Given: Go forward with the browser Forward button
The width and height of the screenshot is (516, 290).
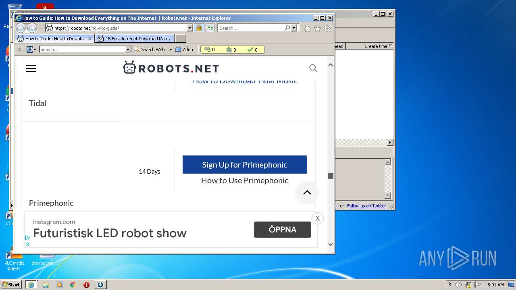Looking at the screenshot, I should click(32, 28).
